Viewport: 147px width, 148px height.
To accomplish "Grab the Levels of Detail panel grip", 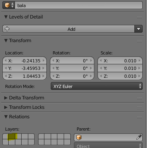I will pos(140,17).
